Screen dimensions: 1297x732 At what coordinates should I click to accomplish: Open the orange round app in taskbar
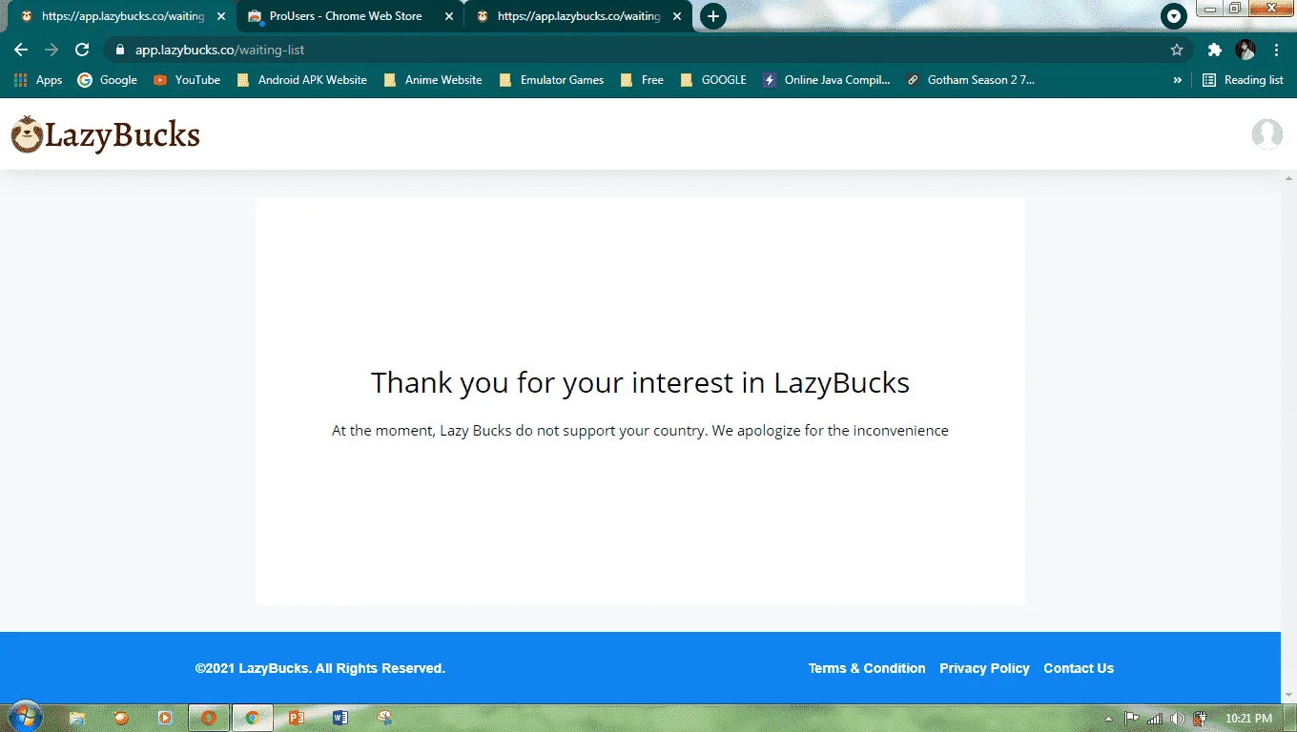(x=121, y=718)
